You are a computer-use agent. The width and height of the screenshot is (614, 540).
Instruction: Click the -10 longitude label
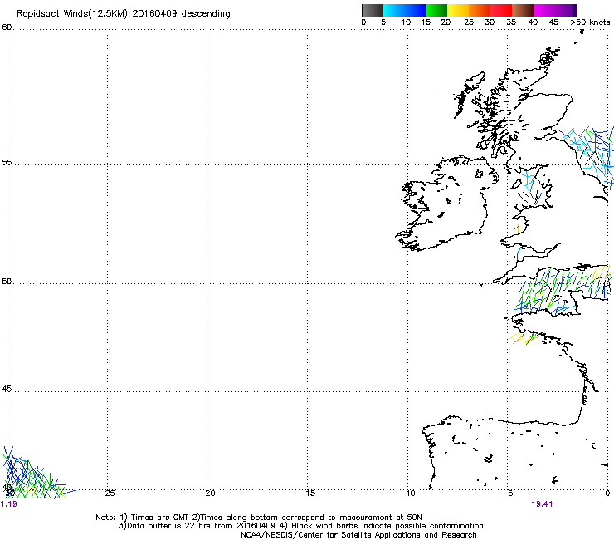(407, 493)
